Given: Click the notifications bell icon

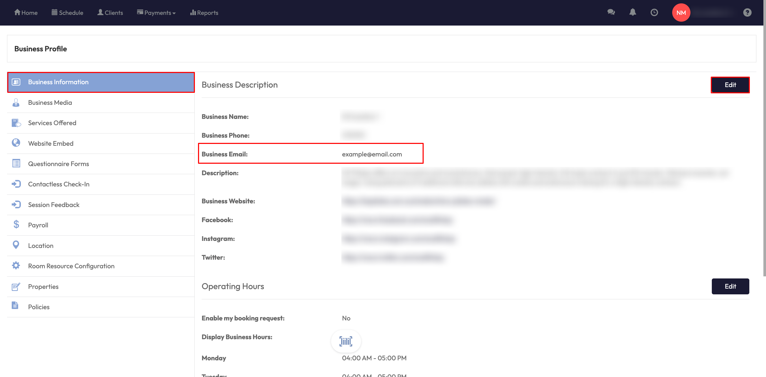Looking at the screenshot, I should pos(633,13).
